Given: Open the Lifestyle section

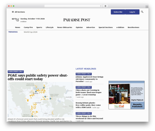Looking at the screenshot, I should coord(50,27).
